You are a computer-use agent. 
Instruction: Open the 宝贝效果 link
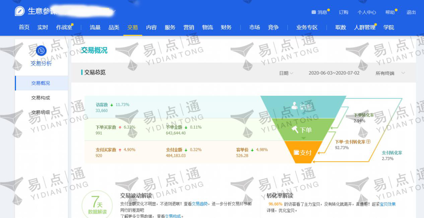coord(387,204)
